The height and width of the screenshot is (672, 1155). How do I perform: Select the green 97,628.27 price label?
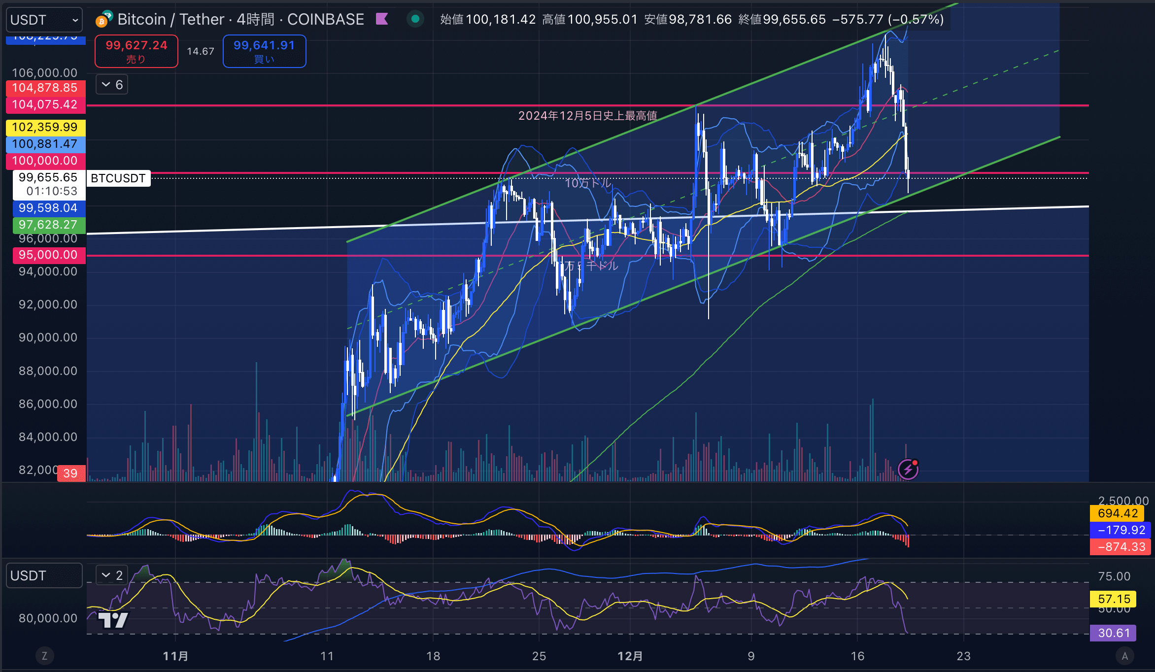click(48, 225)
